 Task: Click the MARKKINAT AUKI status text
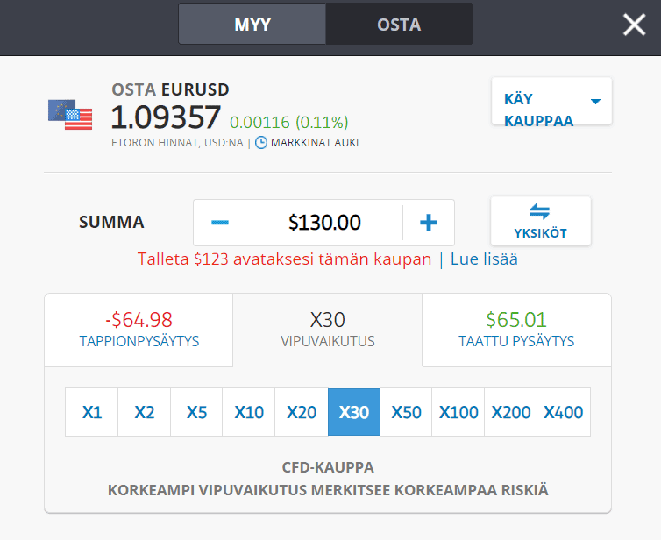coord(315,143)
